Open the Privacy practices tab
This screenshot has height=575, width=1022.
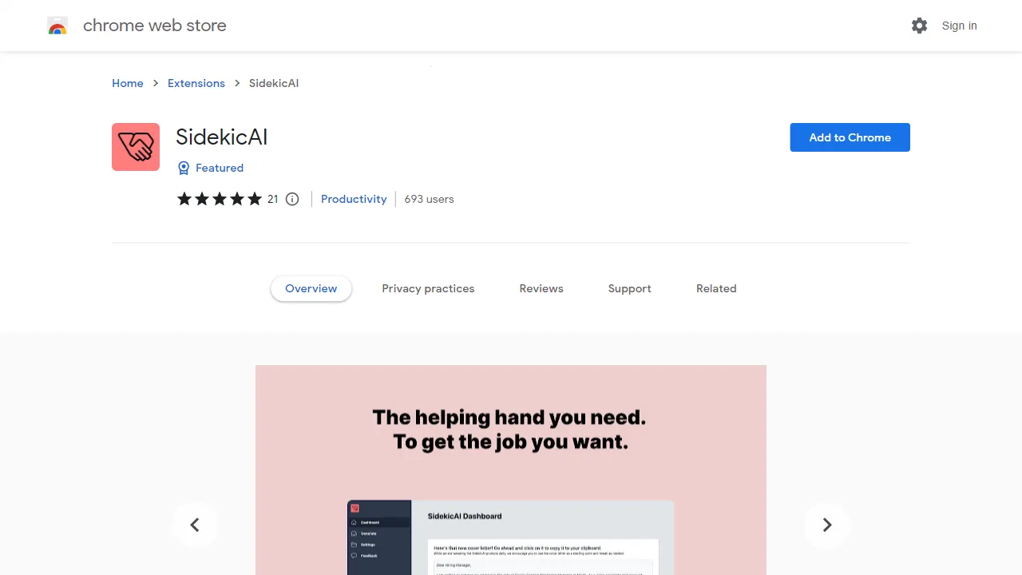[428, 288]
